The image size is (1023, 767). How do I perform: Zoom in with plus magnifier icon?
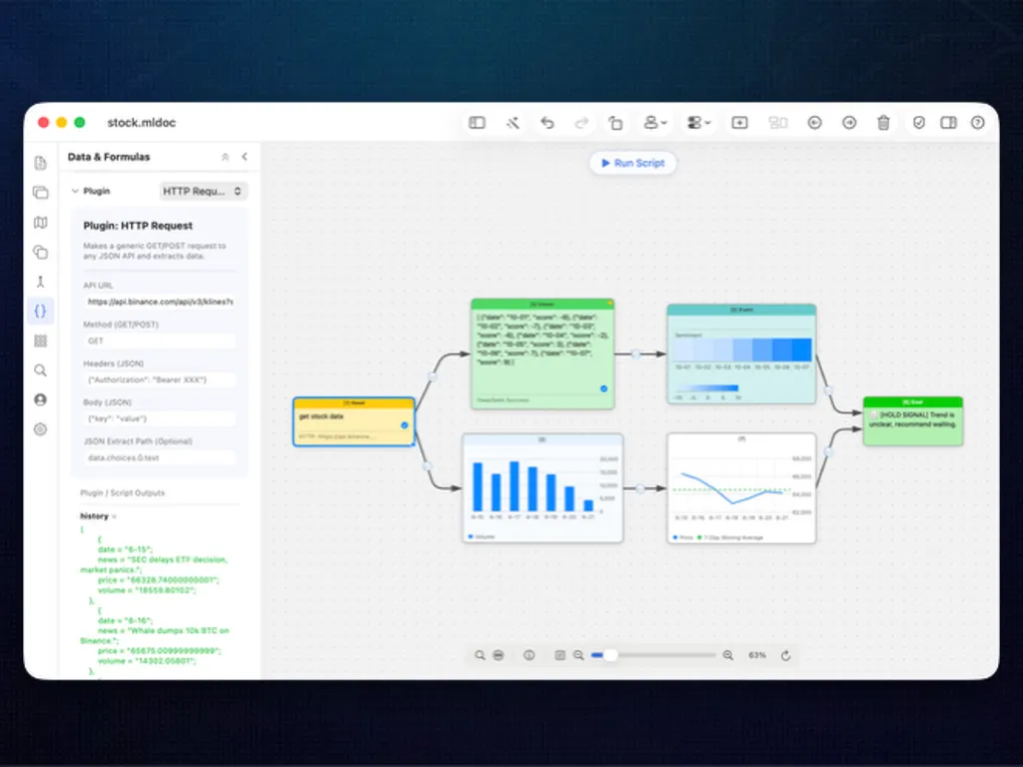coord(728,655)
